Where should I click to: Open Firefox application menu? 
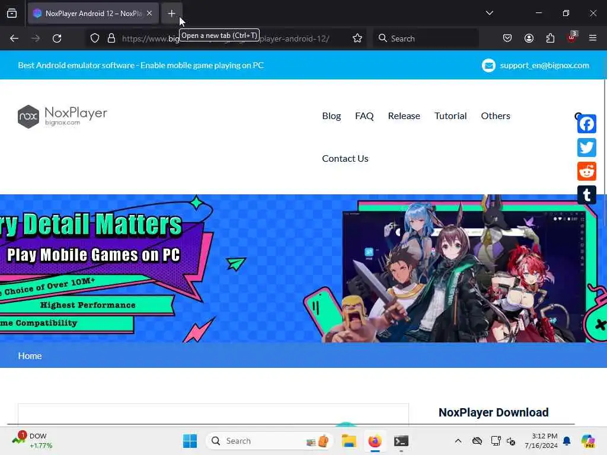pos(593,38)
